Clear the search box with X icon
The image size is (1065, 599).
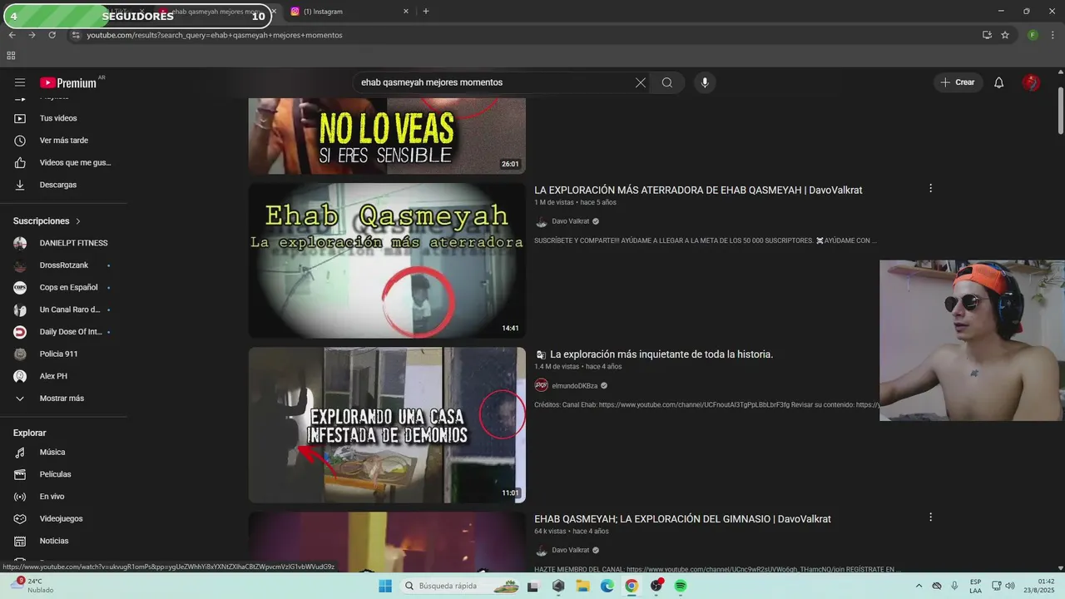point(641,82)
